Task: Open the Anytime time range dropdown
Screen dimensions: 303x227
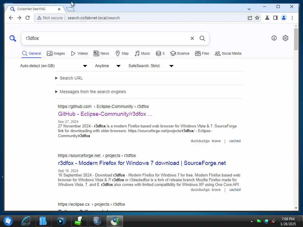Action: click(x=108, y=66)
